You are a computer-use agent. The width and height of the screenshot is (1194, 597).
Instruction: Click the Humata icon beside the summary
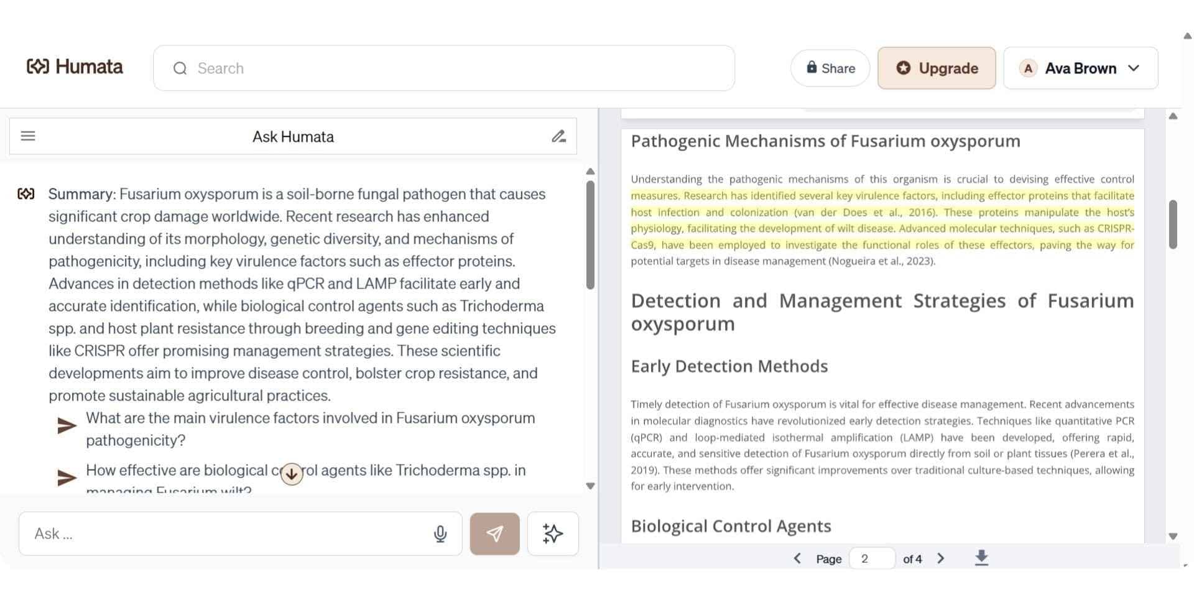click(26, 193)
